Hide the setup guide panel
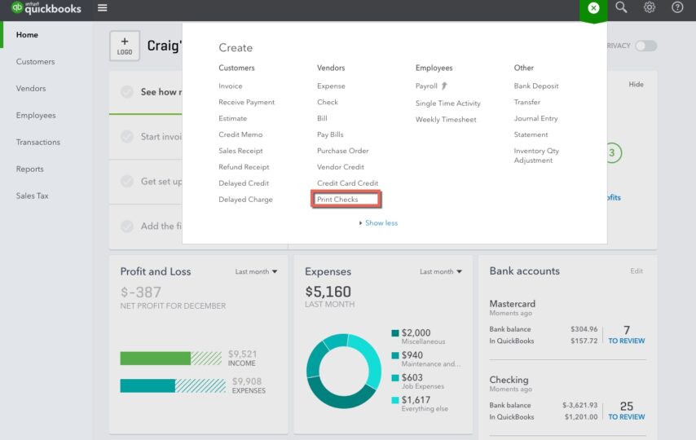The image size is (696, 440). click(x=636, y=85)
